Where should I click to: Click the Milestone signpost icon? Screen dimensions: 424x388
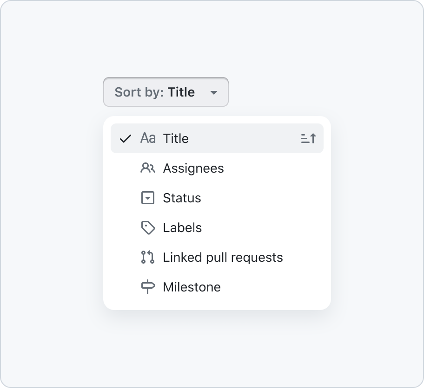click(148, 287)
